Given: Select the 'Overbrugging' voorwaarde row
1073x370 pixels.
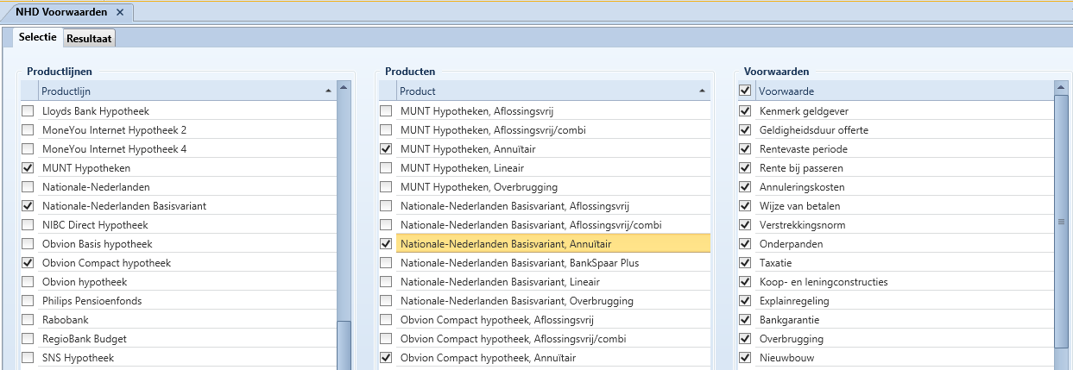Looking at the screenshot, I should click(896, 339).
